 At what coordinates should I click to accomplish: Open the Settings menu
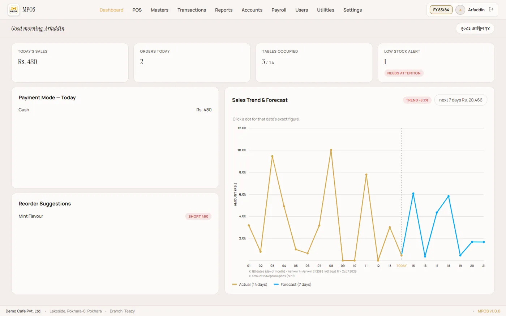(x=352, y=10)
